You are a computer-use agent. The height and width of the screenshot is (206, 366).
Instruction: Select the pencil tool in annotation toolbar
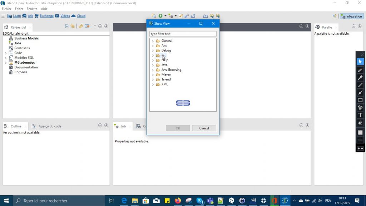pyautogui.click(x=360, y=70)
